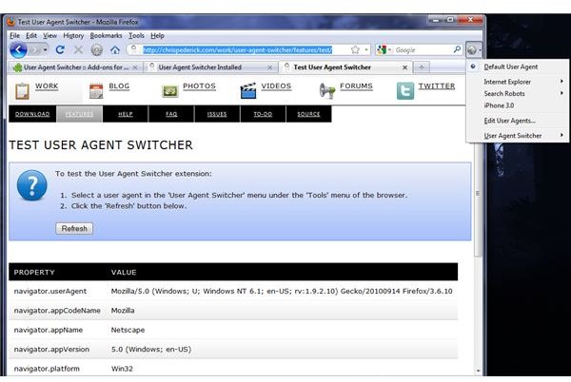Open the File menu
This screenshot has height=382, width=571.
point(14,35)
